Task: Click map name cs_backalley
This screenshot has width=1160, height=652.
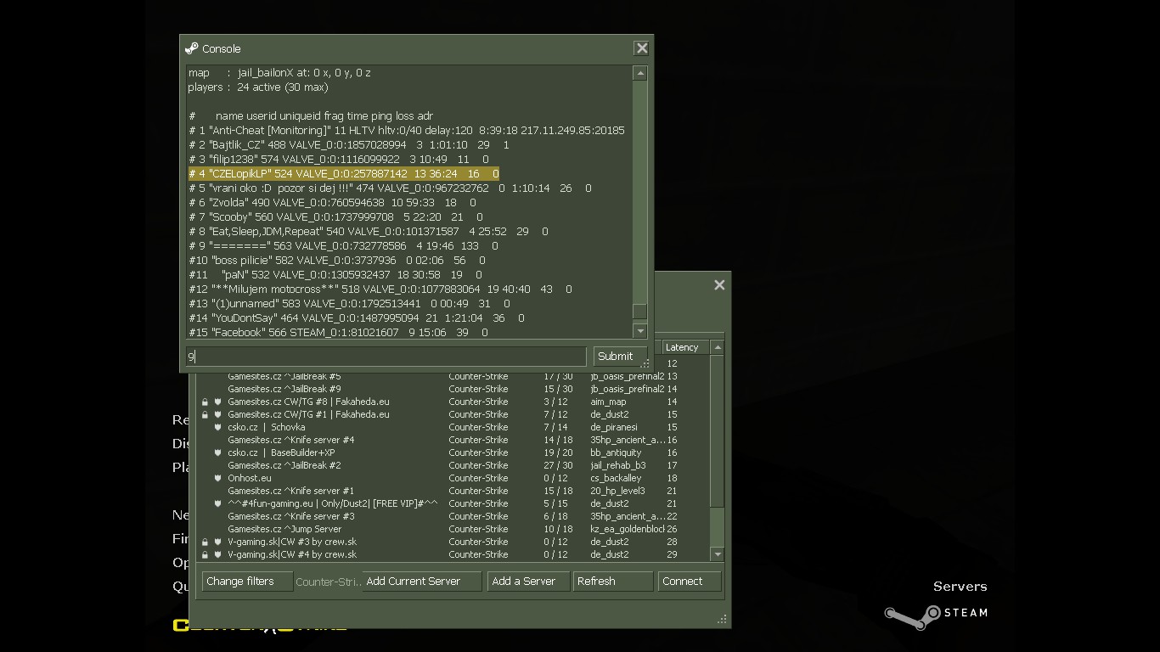Action: 616,478
